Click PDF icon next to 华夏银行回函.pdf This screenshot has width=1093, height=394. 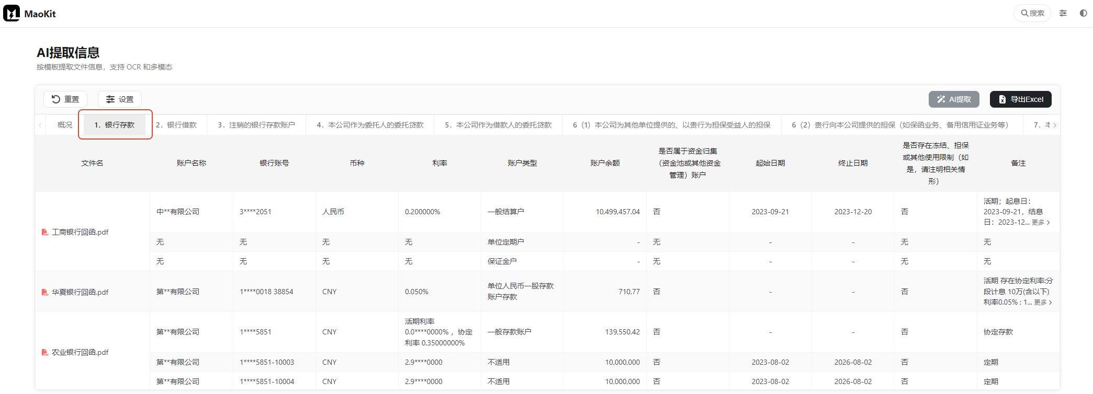coord(45,292)
